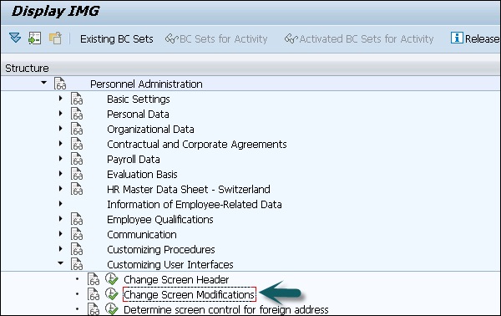Click the Expand All double-arrow toolbar icon

pyautogui.click(x=15, y=38)
